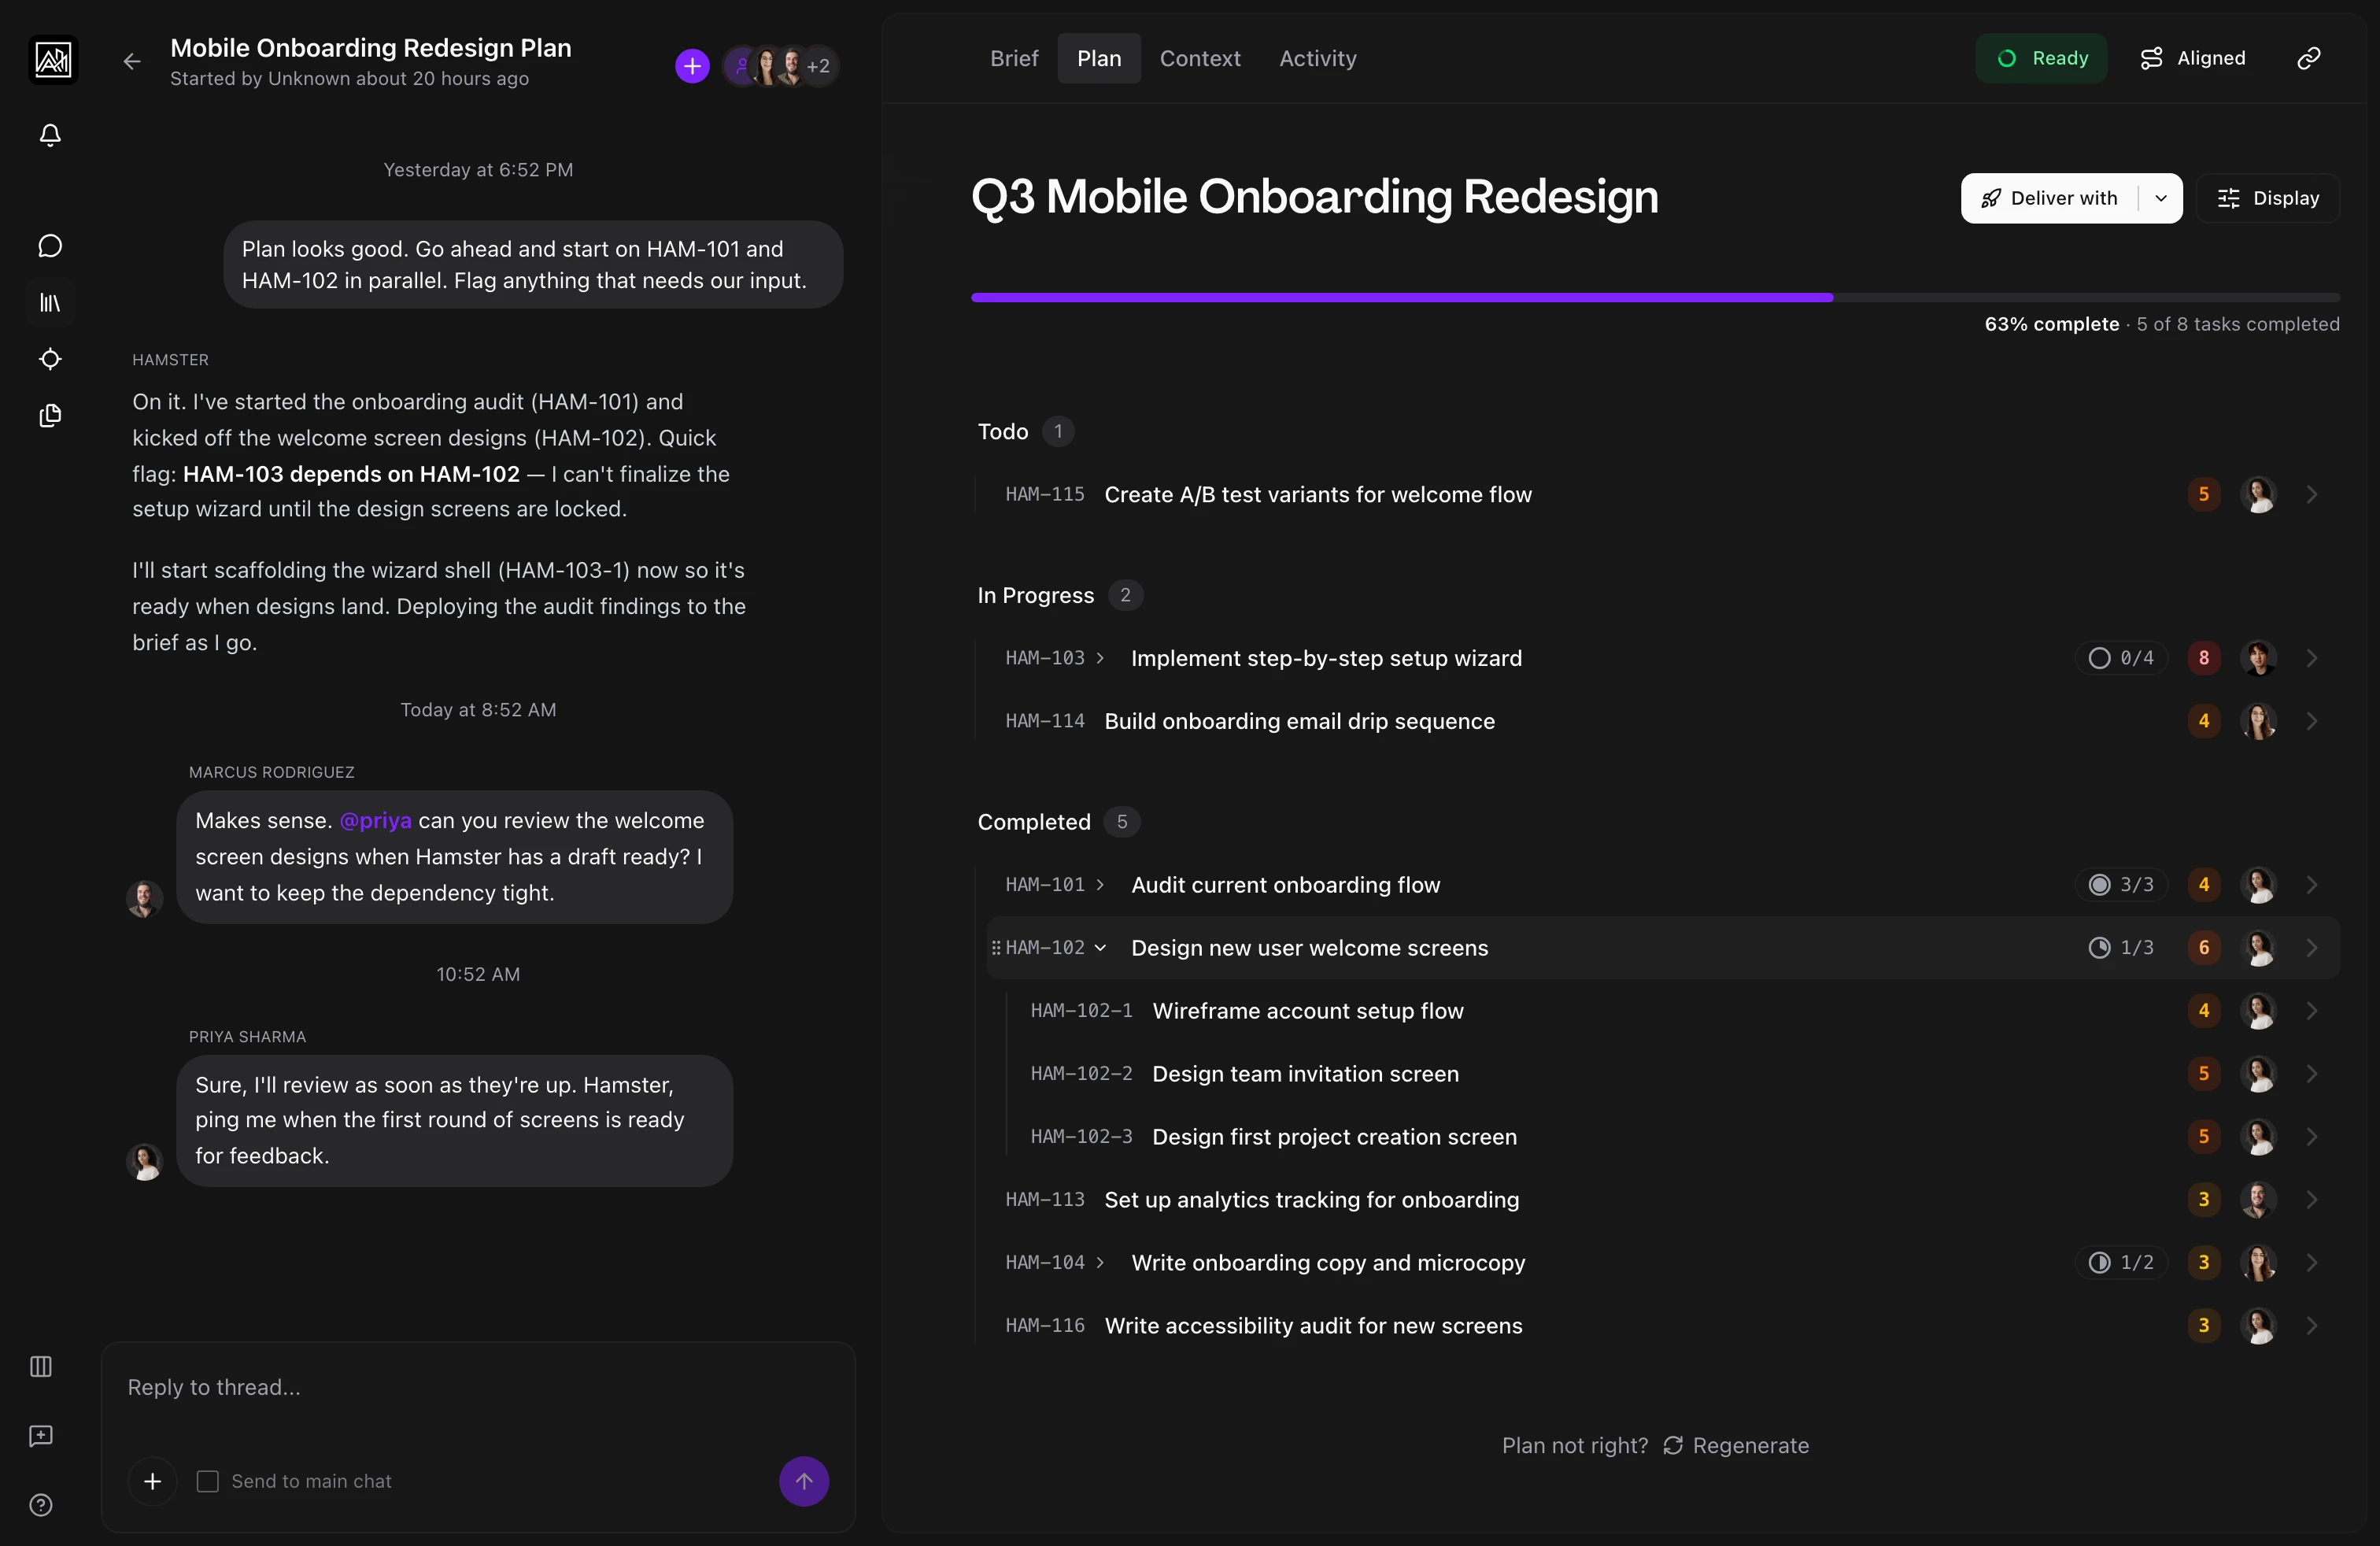Check the Send to main chat checkbox

tap(207, 1482)
